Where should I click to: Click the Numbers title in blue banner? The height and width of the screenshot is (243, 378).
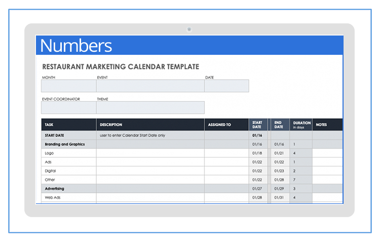tap(76, 46)
